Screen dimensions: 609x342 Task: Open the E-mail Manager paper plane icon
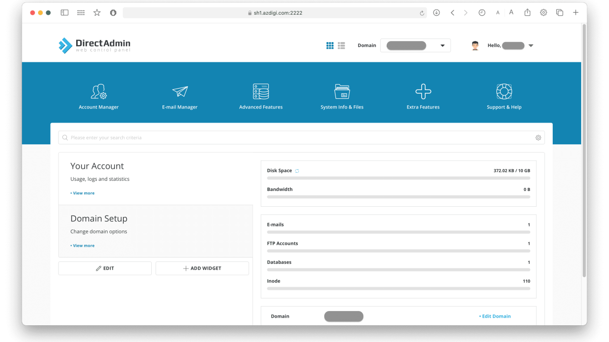tap(180, 92)
